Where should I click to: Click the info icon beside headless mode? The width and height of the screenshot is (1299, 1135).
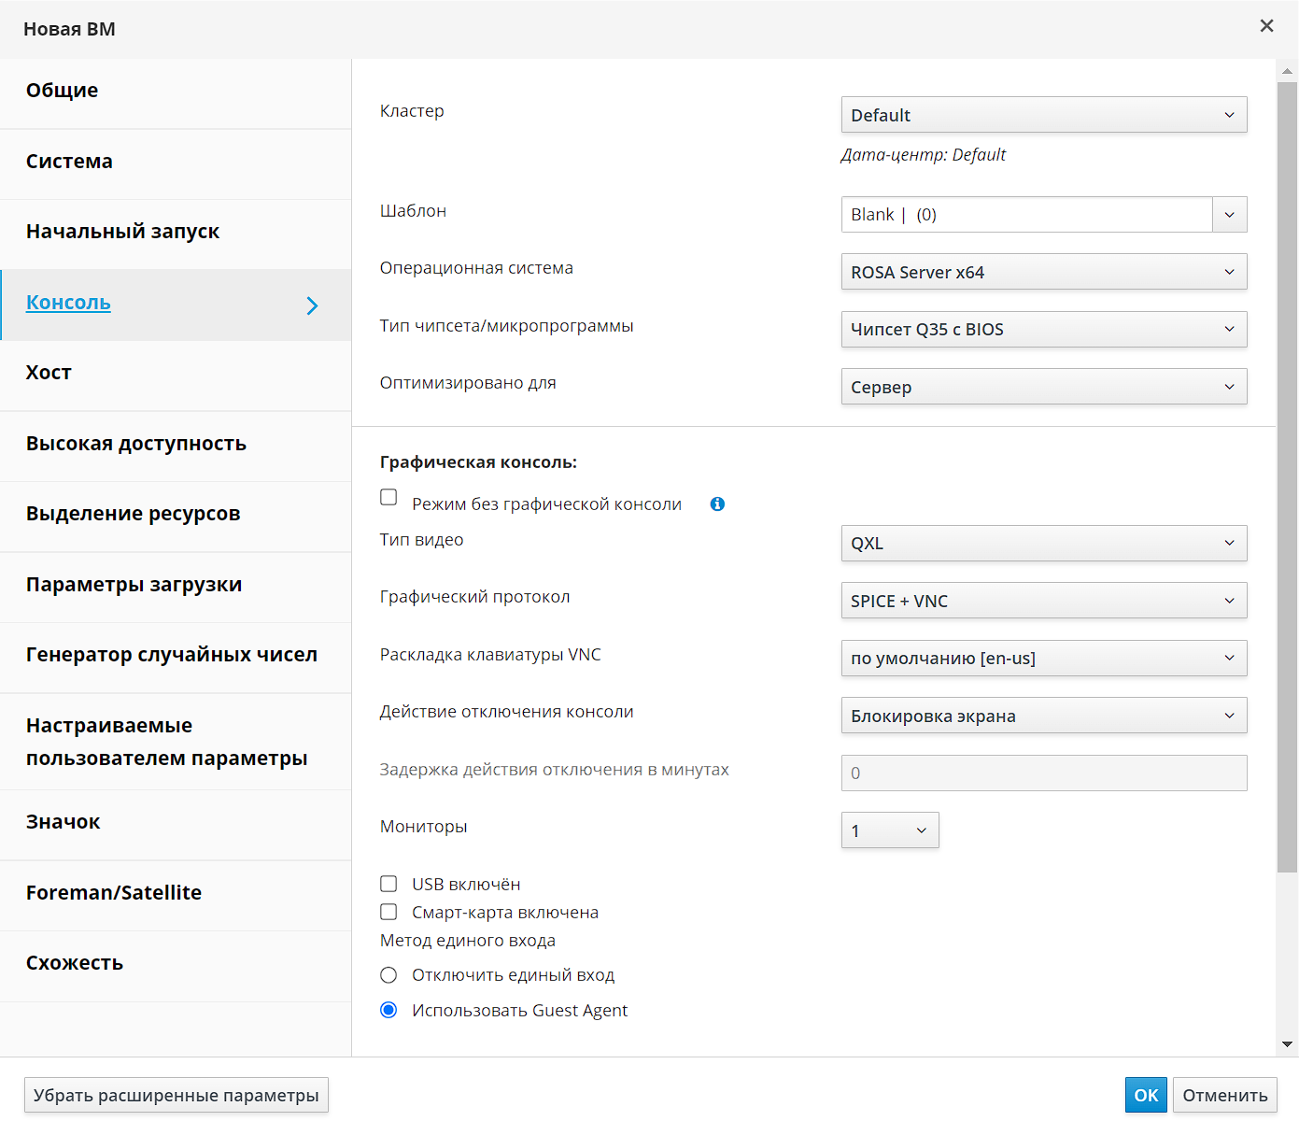tap(717, 504)
